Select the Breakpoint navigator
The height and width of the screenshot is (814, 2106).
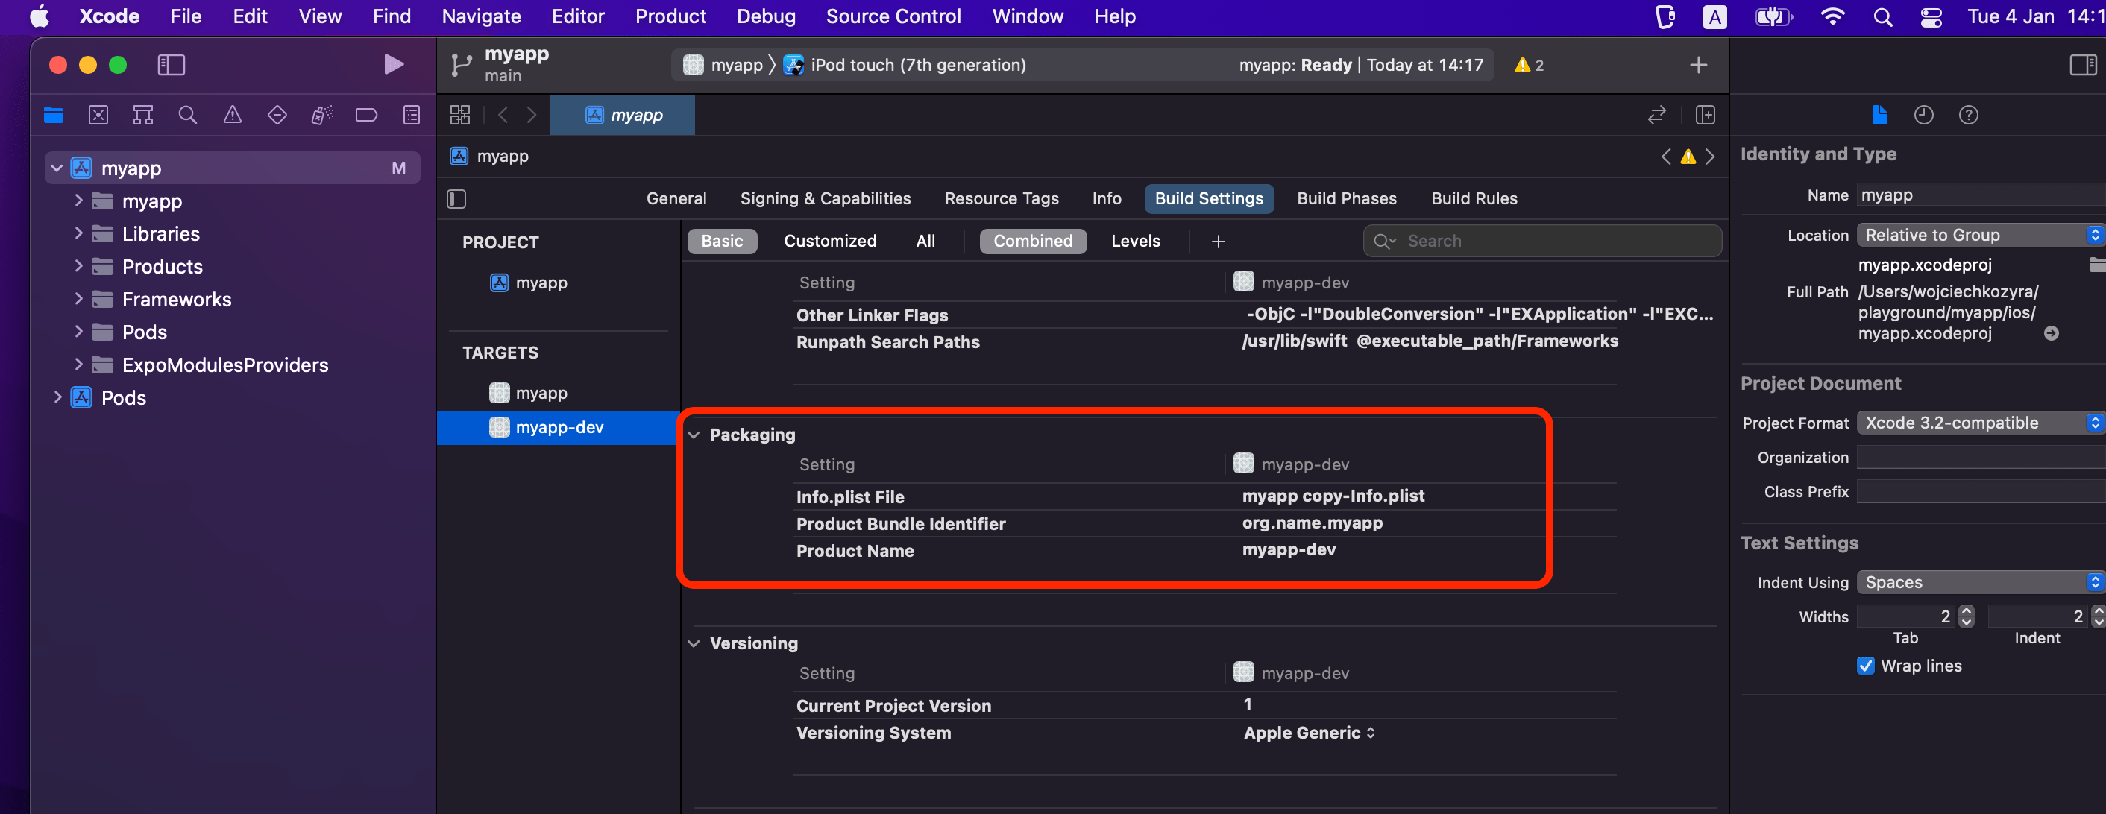pyautogui.click(x=366, y=114)
